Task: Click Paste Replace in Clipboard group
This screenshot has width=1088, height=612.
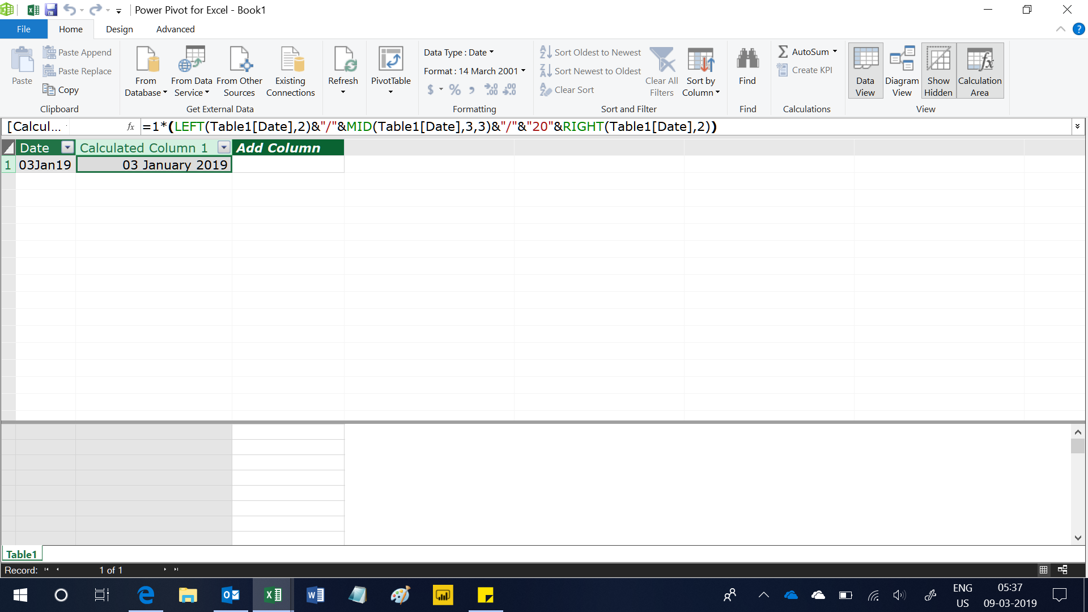Action: tap(78, 71)
